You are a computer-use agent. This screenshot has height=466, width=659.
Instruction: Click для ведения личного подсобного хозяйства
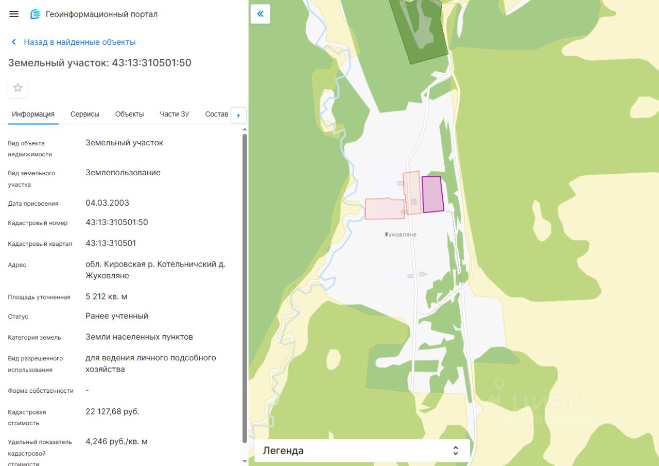tap(151, 363)
